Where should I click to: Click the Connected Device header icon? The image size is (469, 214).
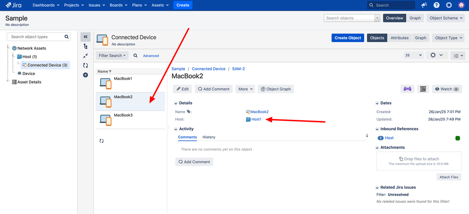(x=102, y=40)
